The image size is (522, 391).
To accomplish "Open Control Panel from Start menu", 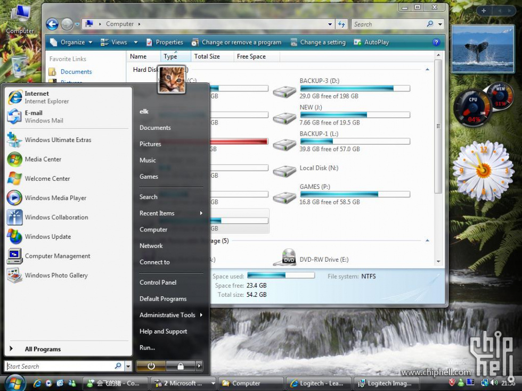I will tap(158, 282).
